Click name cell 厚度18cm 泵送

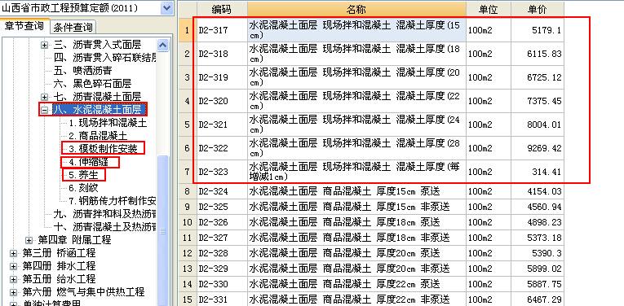[x=356, y=222]
